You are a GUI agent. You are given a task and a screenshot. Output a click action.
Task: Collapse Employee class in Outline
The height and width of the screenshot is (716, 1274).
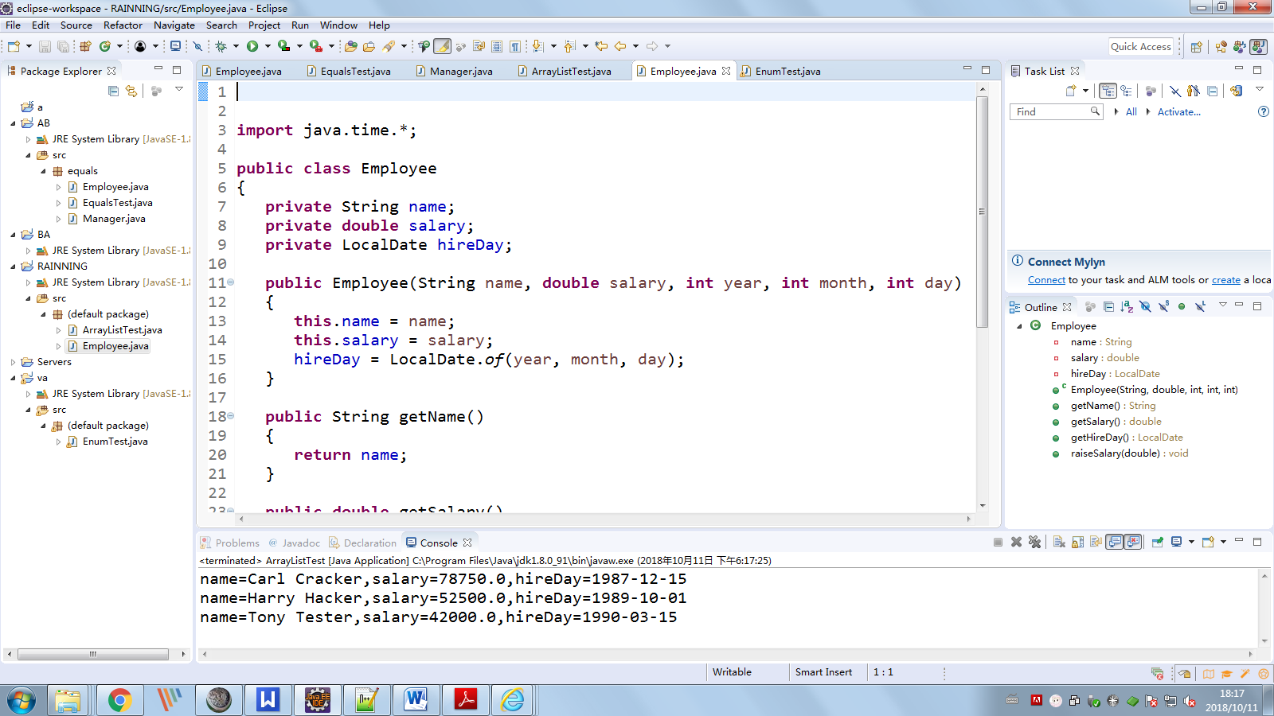[1019, 326]
